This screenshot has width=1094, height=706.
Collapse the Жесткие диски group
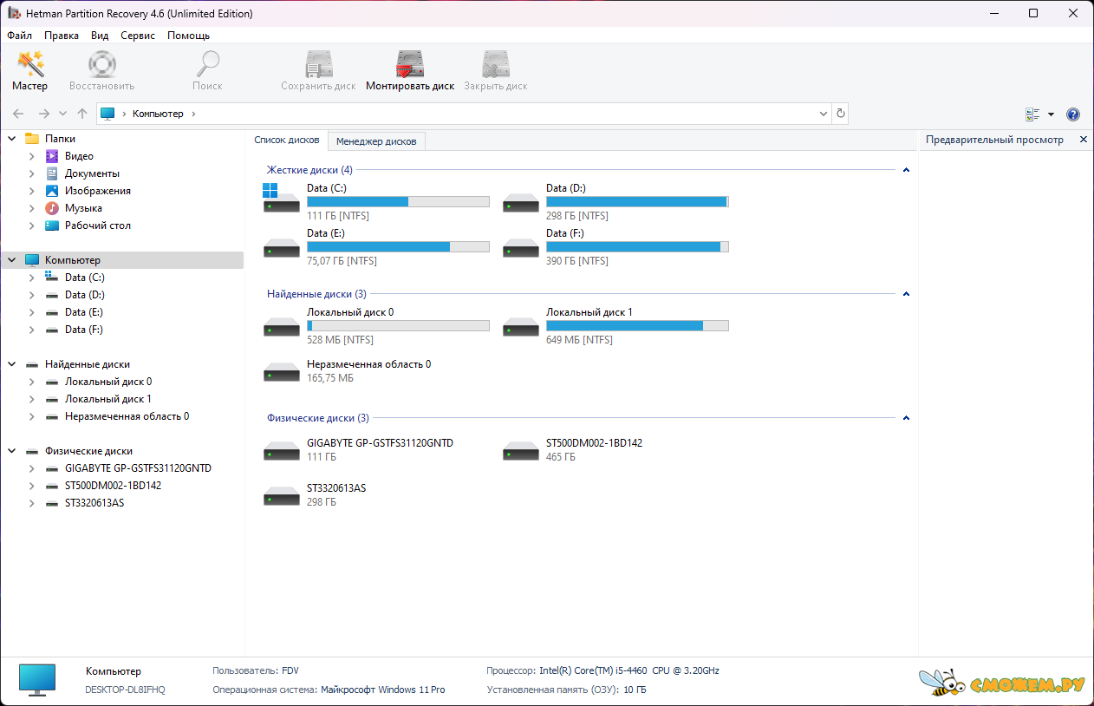point(906,170)
